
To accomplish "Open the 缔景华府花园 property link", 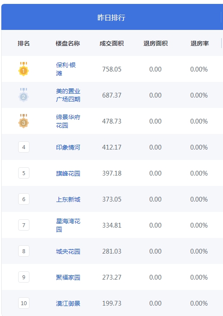I will pos(68,121).
